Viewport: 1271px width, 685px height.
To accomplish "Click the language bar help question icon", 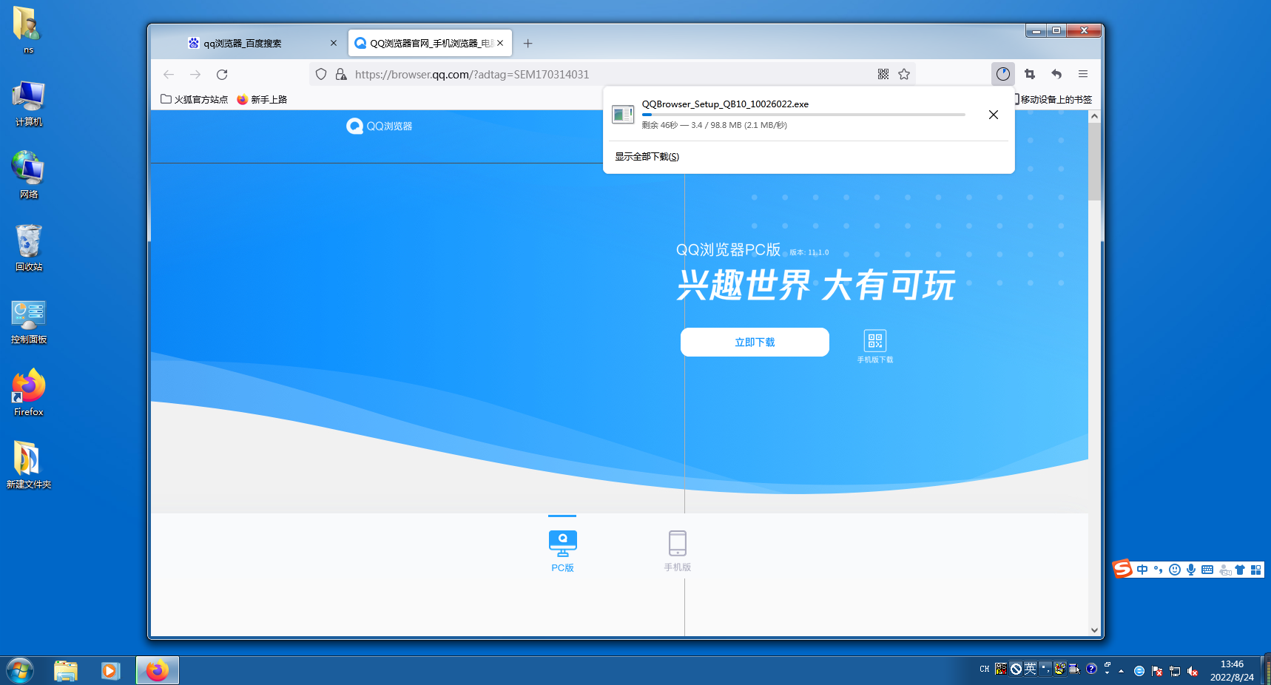I will click(x=1091, y=669).
